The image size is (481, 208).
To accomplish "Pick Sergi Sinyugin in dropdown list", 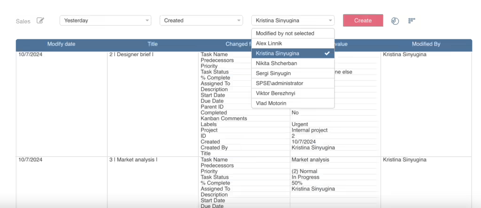I will [293, 74].
